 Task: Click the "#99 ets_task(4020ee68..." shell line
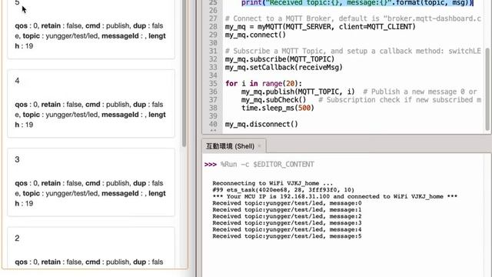(283, 190)
